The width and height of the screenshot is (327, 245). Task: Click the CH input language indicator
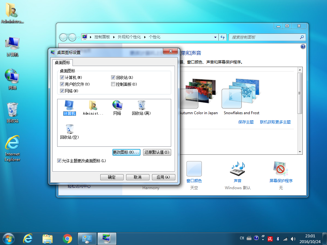242,238
